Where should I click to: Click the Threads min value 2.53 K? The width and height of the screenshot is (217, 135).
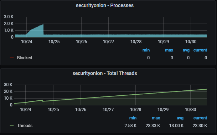130,126
